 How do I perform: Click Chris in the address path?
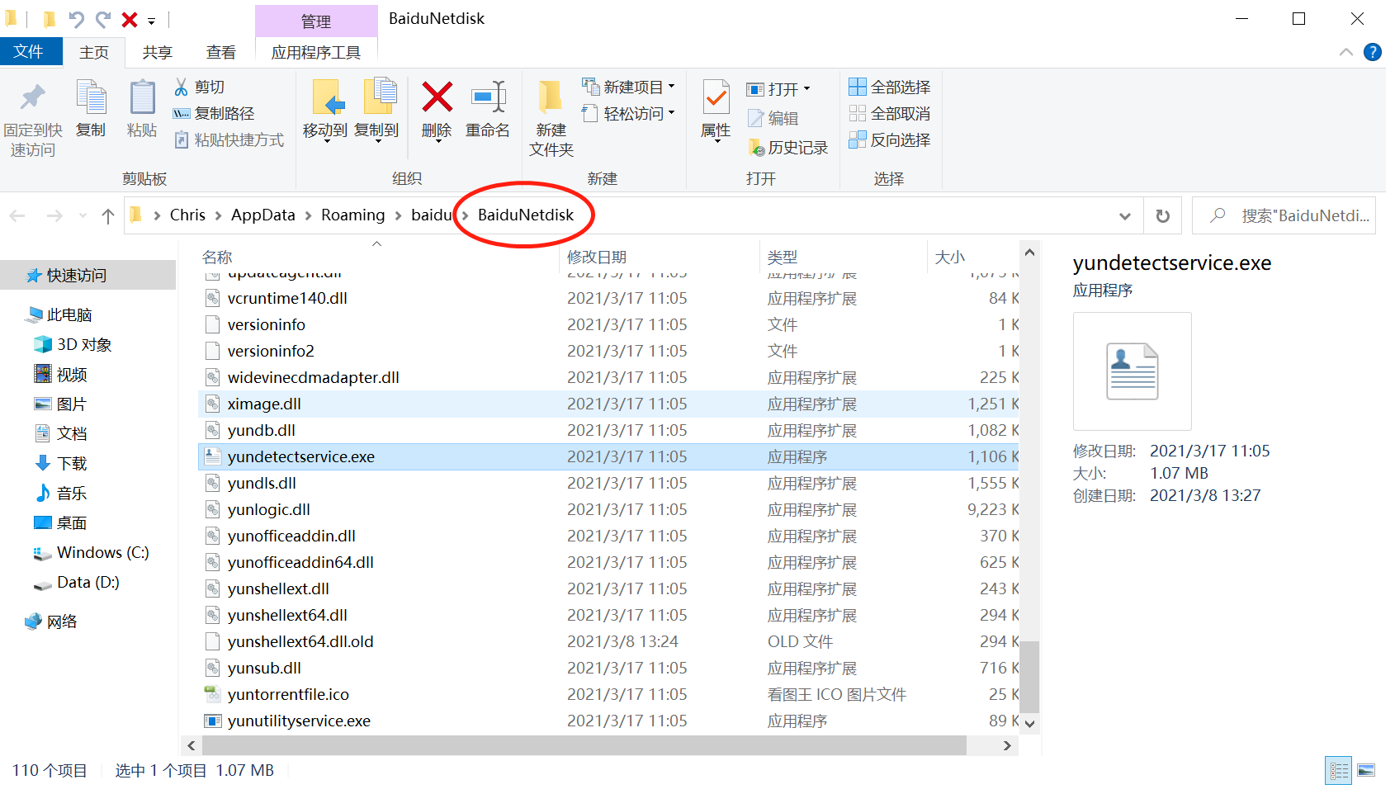(x=187, y=215)
